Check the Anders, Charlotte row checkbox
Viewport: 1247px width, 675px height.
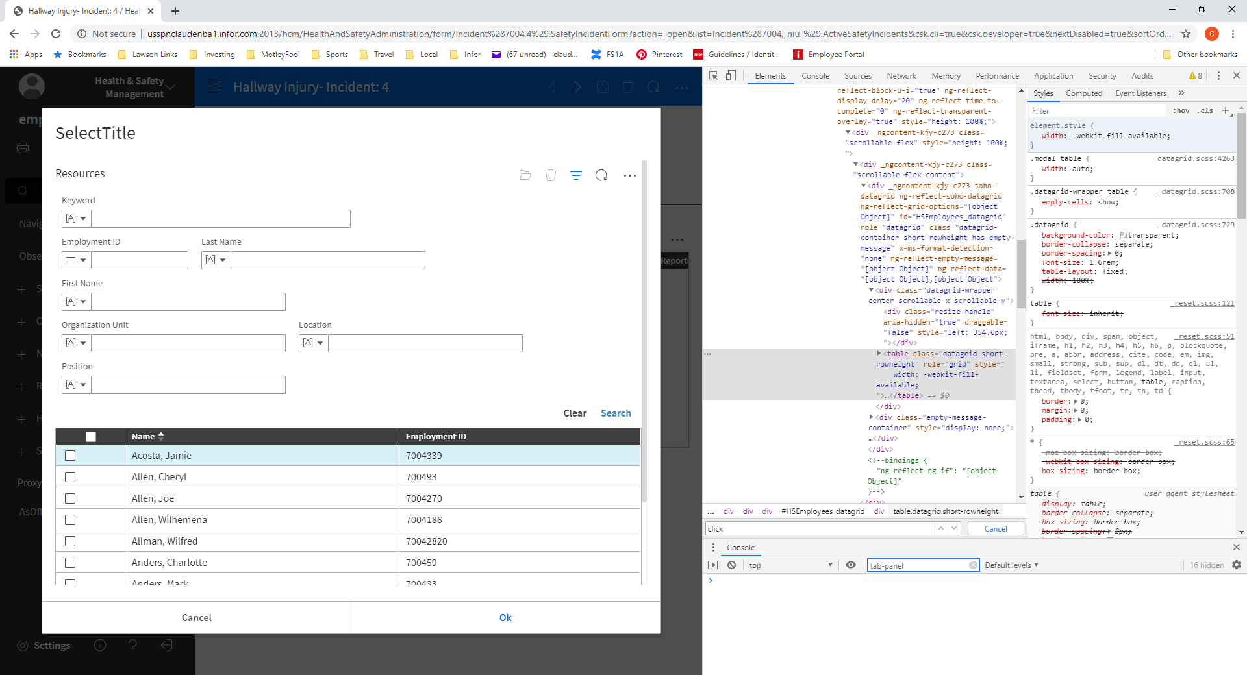coord(70,563)
